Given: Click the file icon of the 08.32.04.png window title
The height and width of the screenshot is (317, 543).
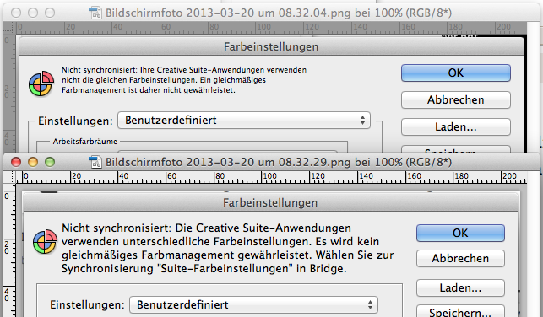Looking at the screenshot, I should (x=95, y=13).
